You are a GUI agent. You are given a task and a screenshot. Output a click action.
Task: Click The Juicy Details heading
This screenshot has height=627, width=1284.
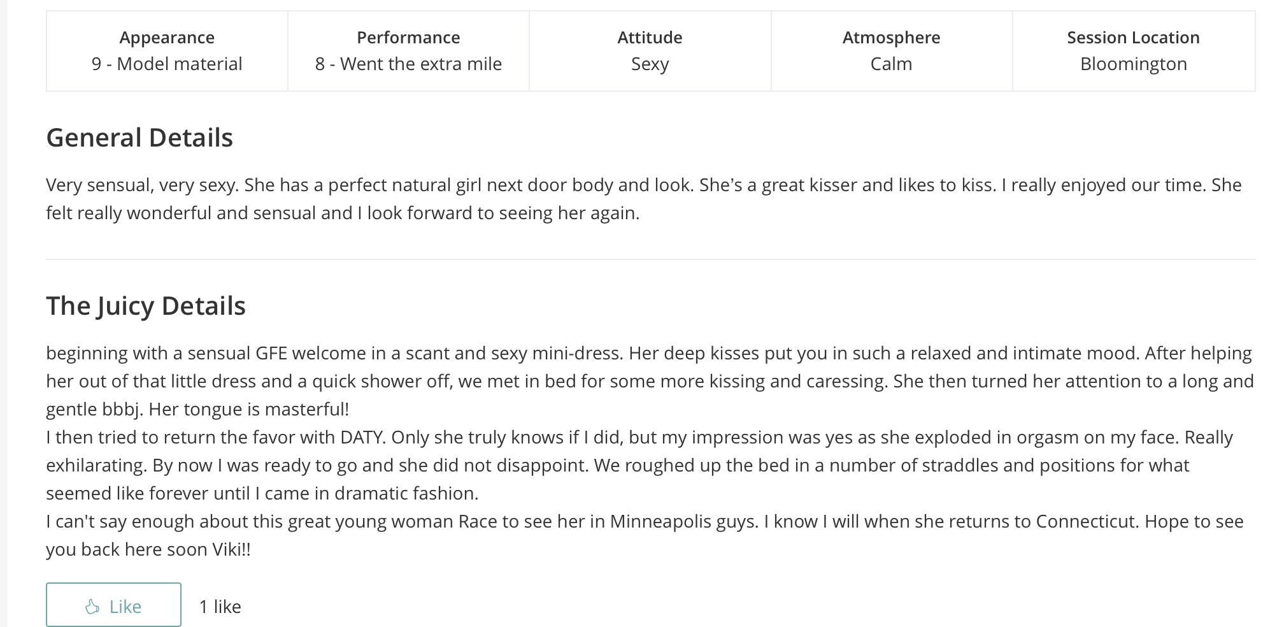(146, 306)
